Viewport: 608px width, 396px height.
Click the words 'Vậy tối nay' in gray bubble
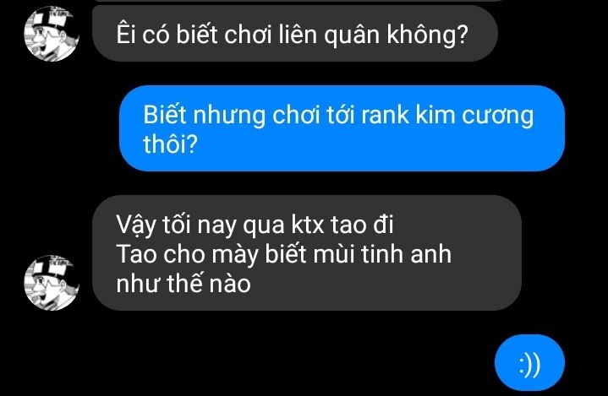click(176, 225)
